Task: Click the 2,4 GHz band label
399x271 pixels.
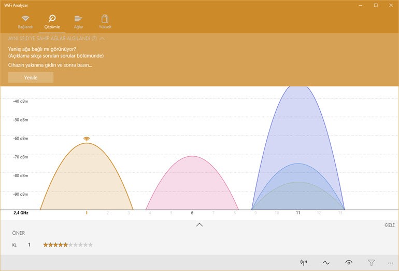Action: point(21,213)
